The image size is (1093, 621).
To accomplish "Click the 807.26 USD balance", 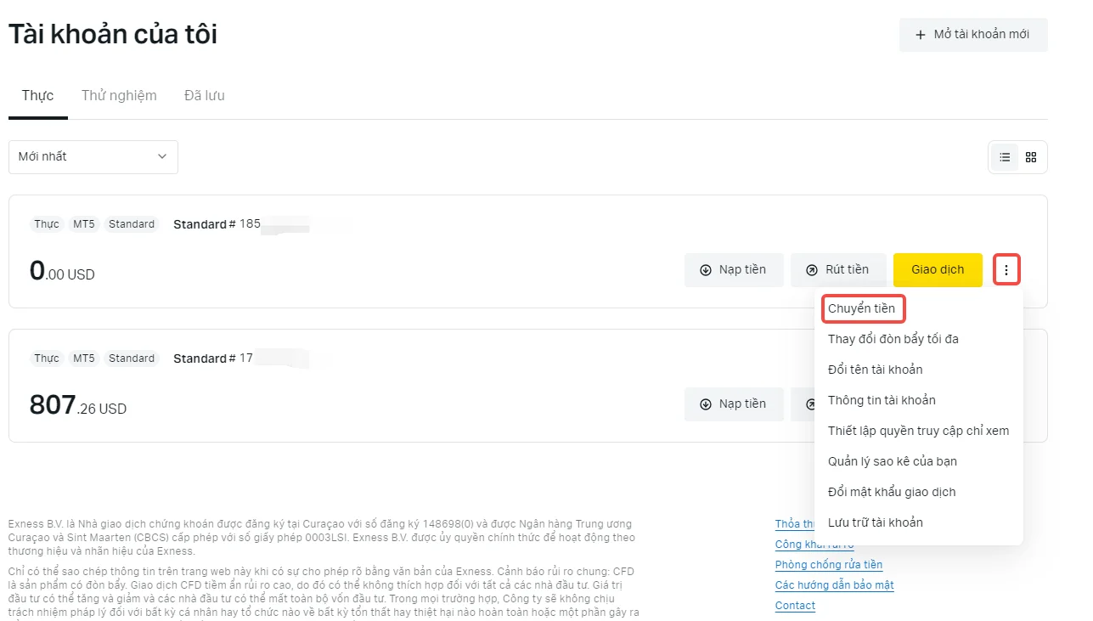I will (x=78, y=406).
